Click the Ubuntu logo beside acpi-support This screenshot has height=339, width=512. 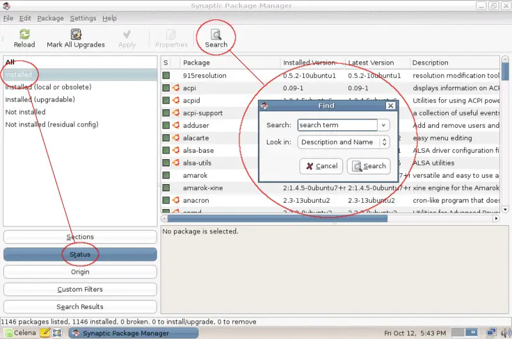[x=176, y=113]
